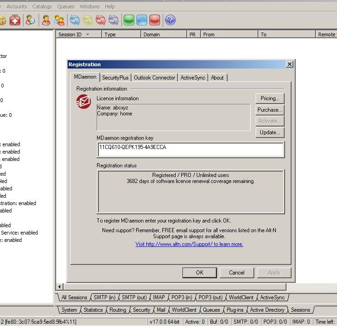The height and width of the screenshot is (326, 337).
Task: Click the horizontal scrollbar left arrow
Action: click(59, 286)
